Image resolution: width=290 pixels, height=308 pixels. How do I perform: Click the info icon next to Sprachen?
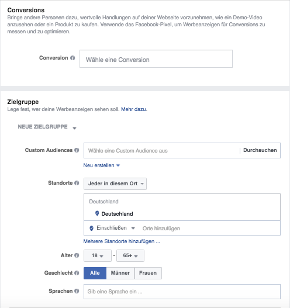77,291
